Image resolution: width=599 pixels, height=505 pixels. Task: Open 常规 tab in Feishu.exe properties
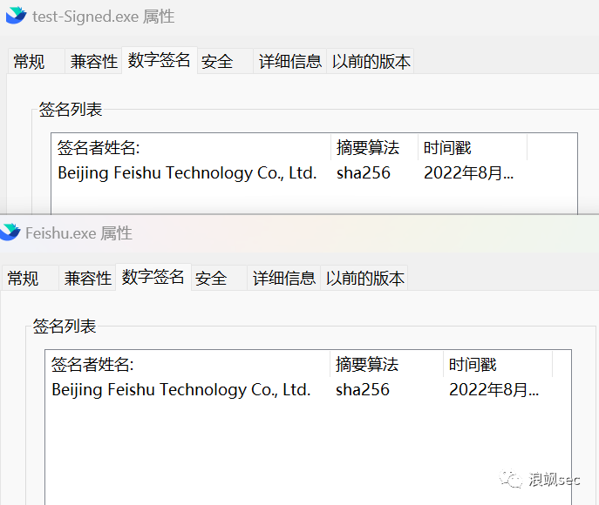23,279
